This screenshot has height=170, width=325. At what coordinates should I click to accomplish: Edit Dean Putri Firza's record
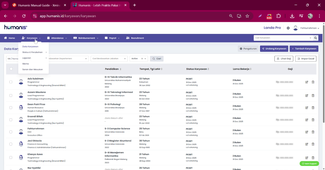307,108
